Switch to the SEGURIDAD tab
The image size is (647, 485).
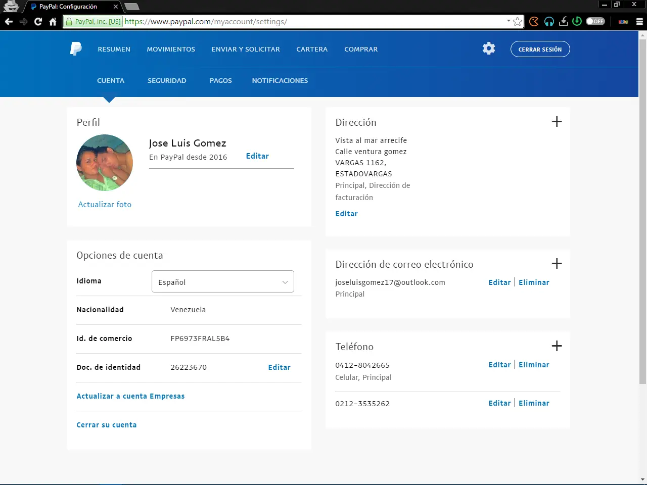click(167, 81)
